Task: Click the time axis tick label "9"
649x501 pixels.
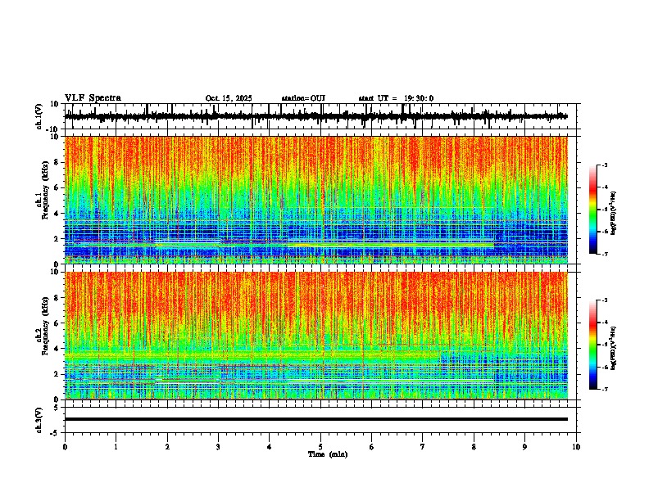Action: 524,447
